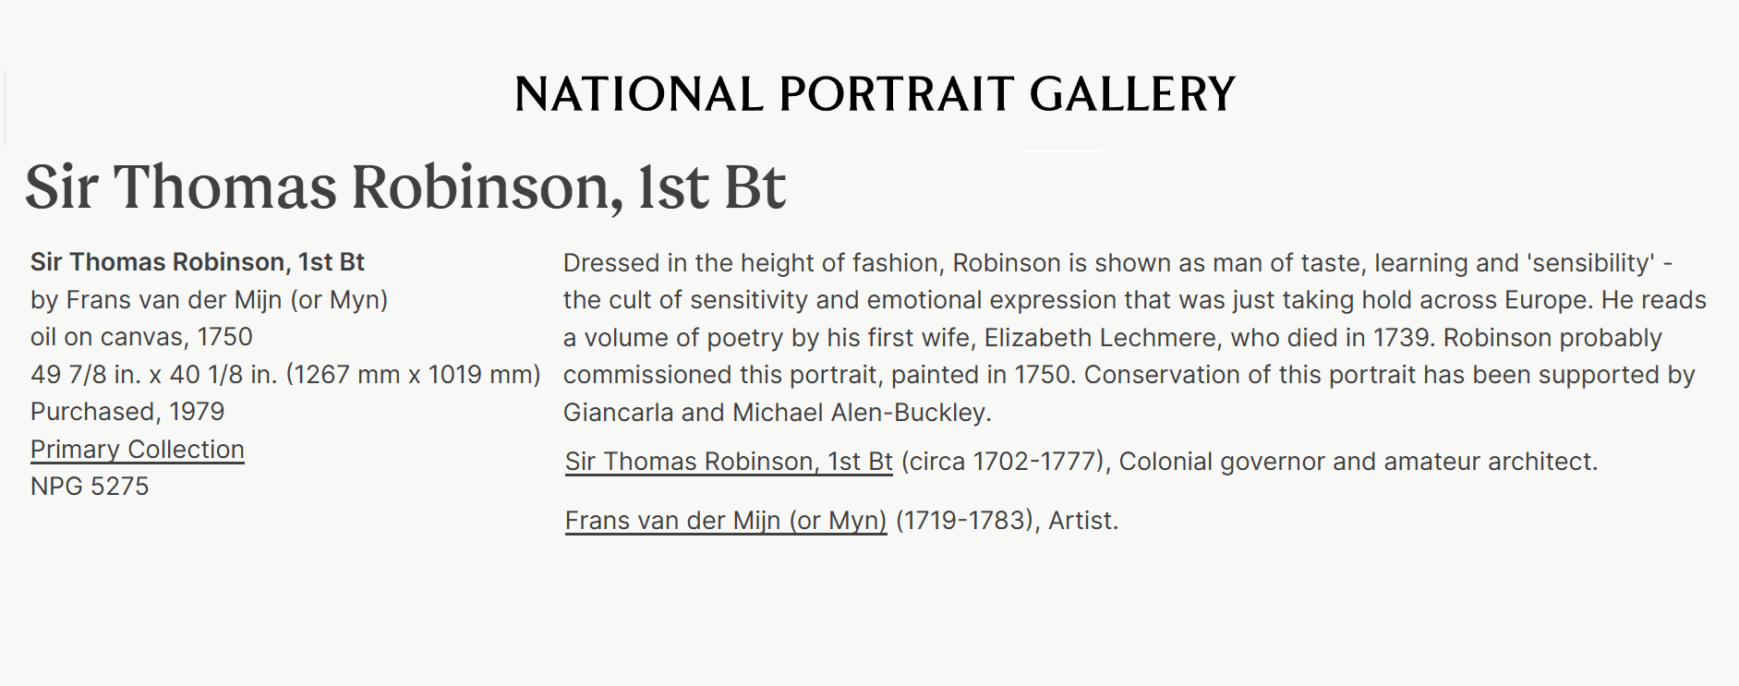Click the 'Purchased, 1979' acquisition text

point(127,412)
